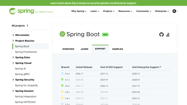Click blue status dot for 4.2.x
Screen dimensions: 187x105
(x=62, y=73)
